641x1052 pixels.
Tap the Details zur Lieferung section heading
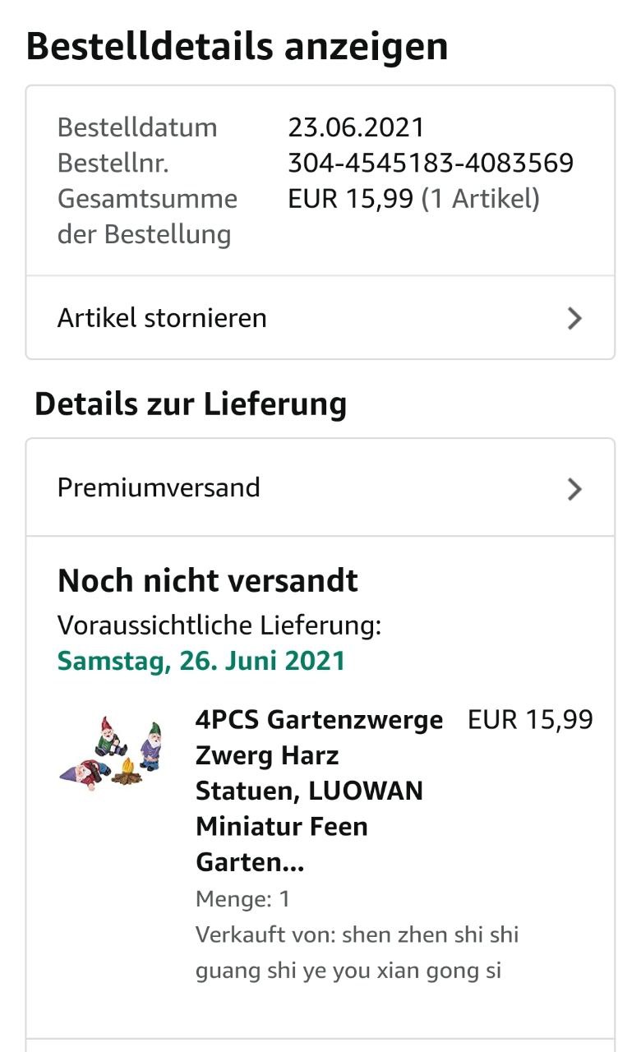point(191,404)
